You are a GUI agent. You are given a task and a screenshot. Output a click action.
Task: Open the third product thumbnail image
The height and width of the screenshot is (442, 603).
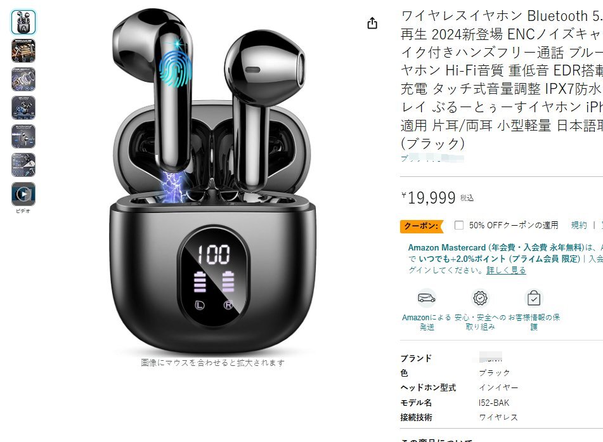(23, 79)
